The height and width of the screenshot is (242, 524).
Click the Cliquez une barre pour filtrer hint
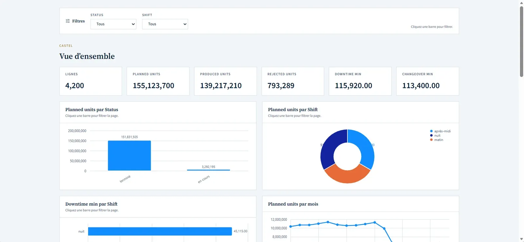432,27
